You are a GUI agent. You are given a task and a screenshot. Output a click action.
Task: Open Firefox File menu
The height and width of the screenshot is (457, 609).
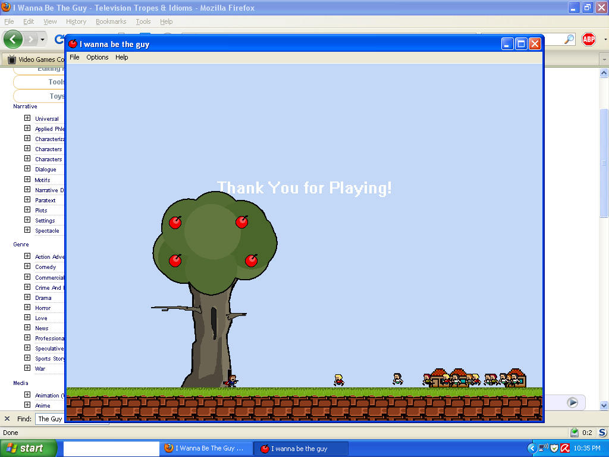coord(9,21)
